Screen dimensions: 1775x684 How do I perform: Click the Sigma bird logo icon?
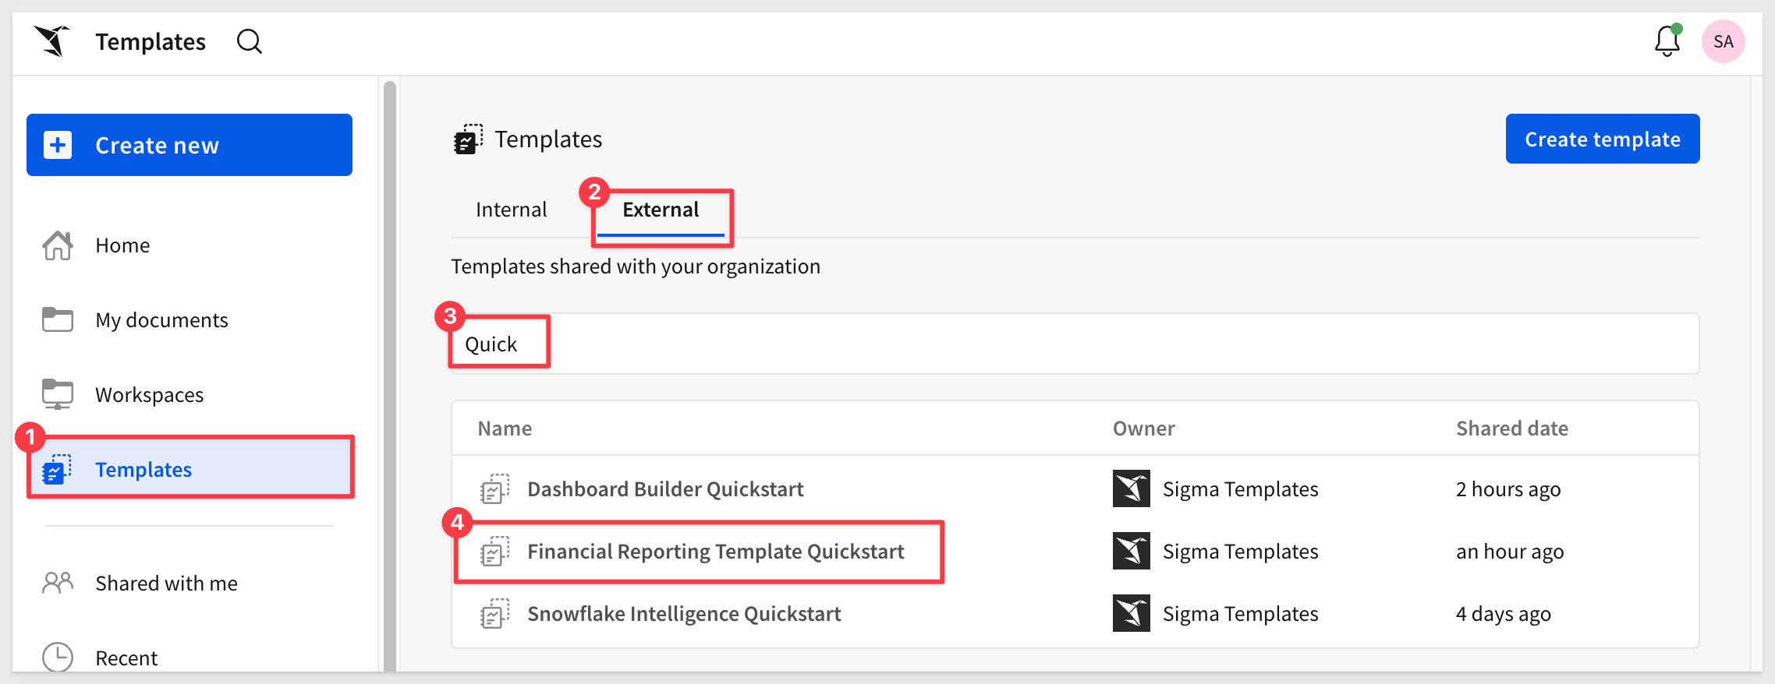[52, 41]
